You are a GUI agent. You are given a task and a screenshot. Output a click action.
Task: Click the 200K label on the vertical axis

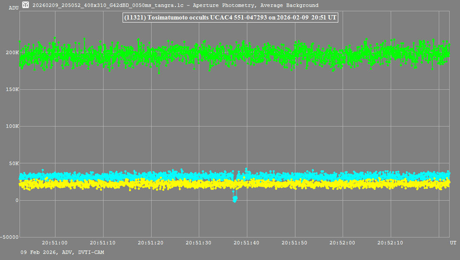tap(12, 52)
